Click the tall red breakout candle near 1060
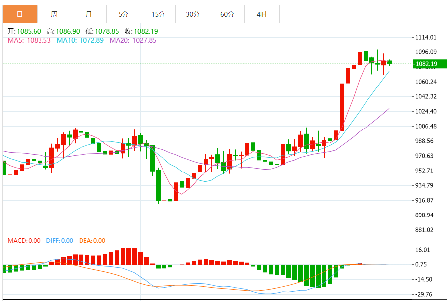Viewport: 448px width, 301px height. (342, 107)
